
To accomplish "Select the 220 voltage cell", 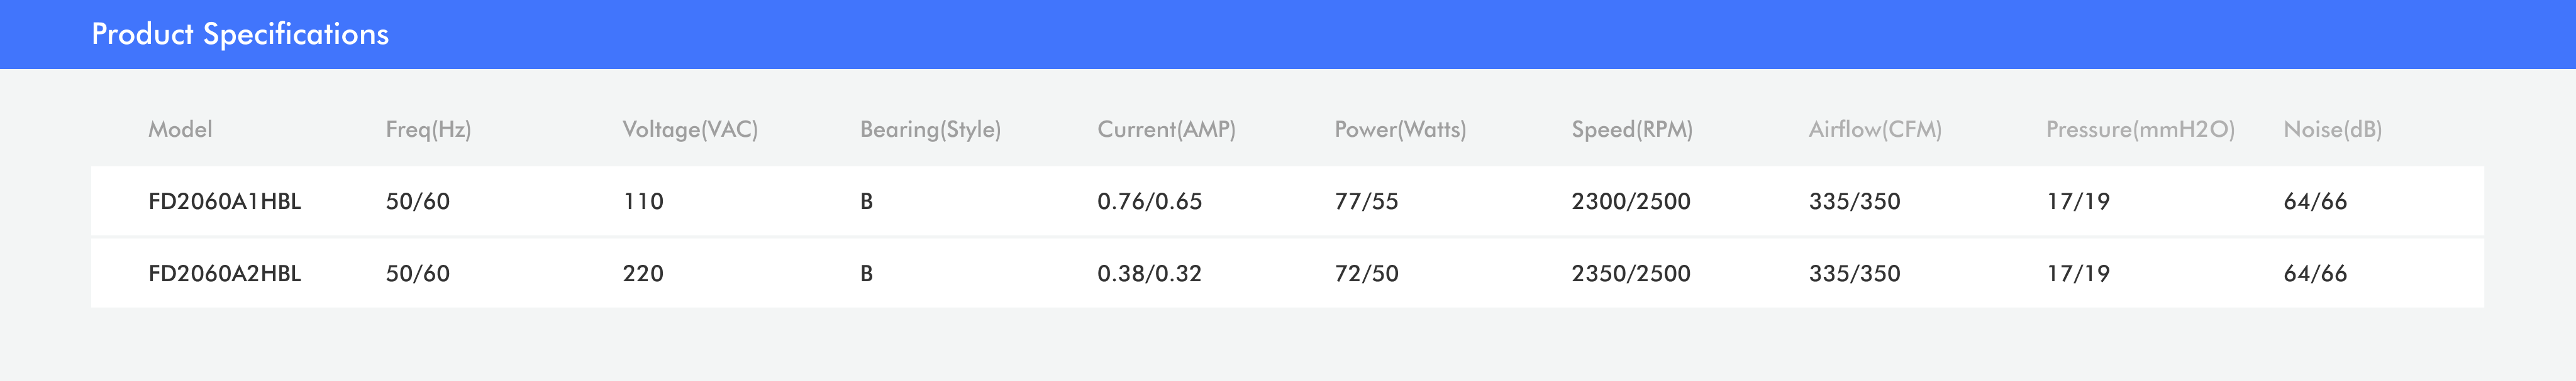I will pos(643,273).
